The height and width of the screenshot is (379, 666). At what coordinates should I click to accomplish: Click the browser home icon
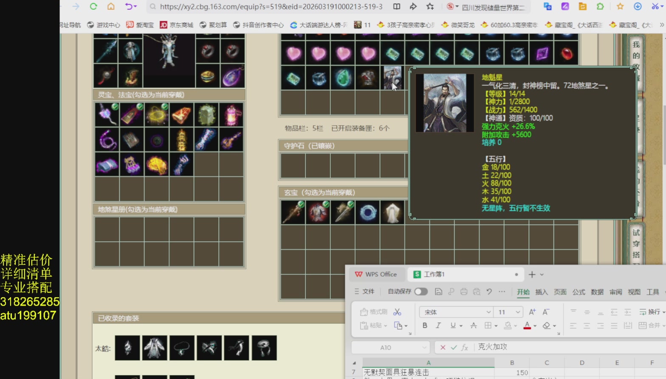coord(111,6)
